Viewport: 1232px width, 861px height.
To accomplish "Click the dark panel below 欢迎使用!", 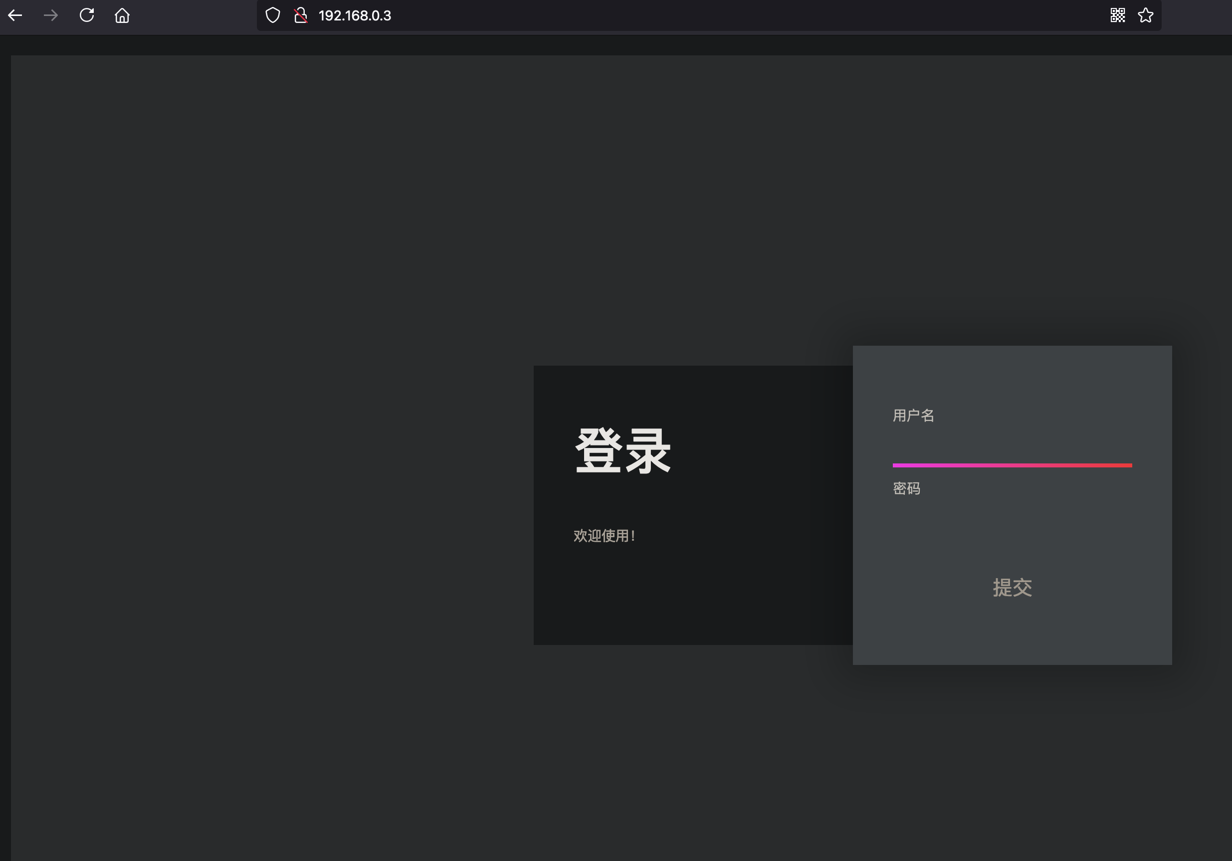I will (x=692, y=596).
